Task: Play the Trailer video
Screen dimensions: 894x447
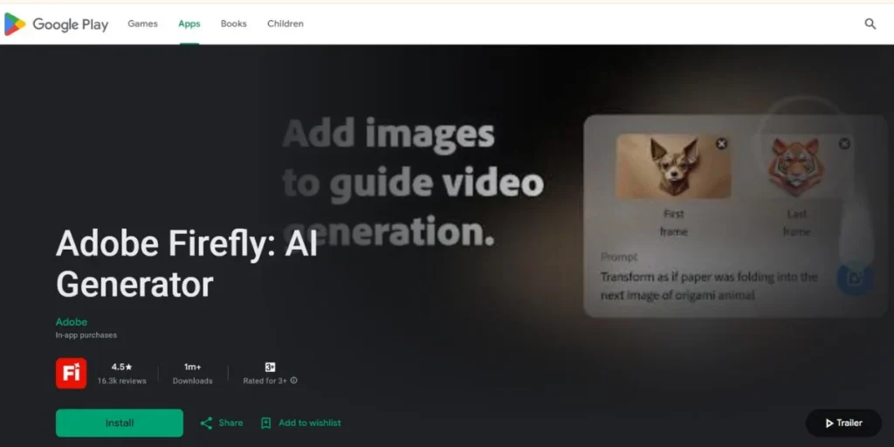Action: coord(844,423)
